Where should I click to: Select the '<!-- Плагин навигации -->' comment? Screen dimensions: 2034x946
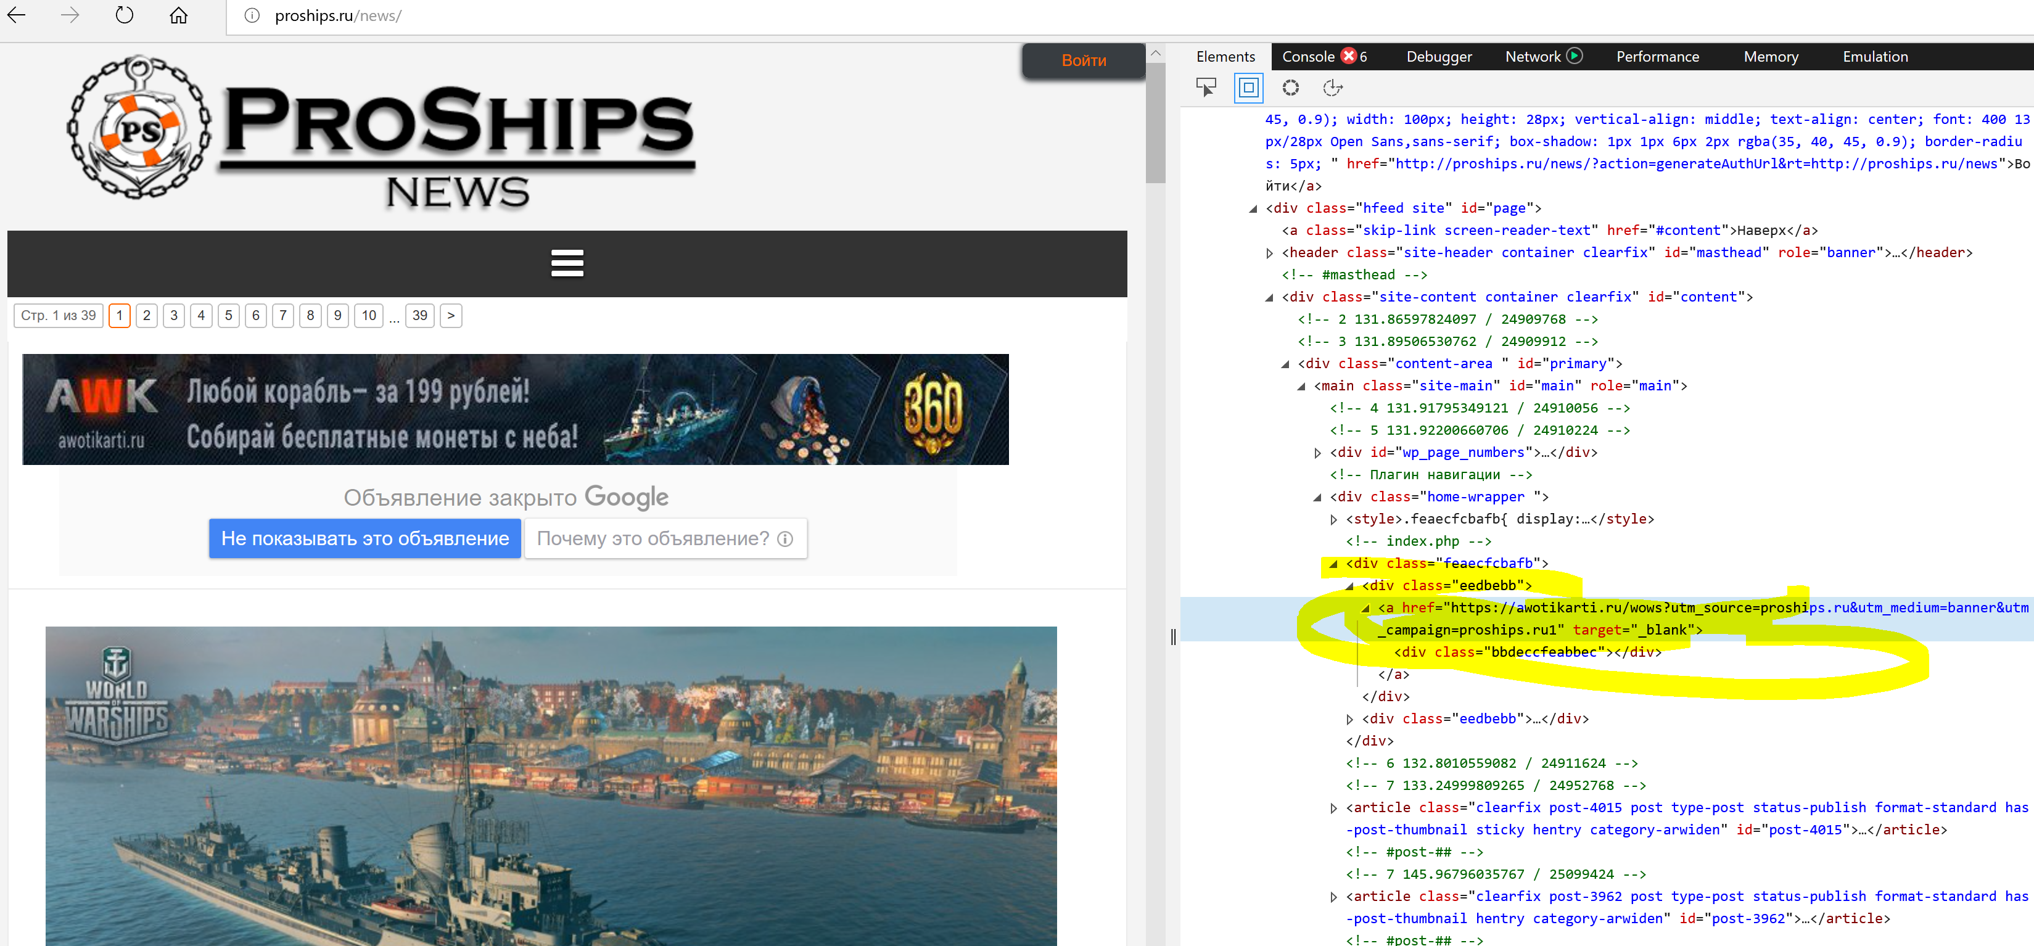1431,475
